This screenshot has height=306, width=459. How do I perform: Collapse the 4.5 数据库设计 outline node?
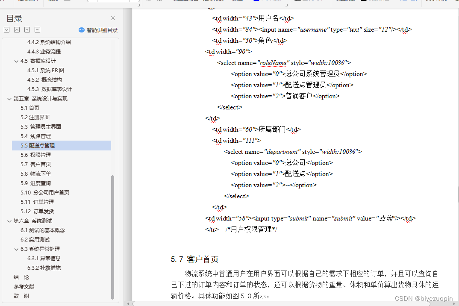pos(16,61)
